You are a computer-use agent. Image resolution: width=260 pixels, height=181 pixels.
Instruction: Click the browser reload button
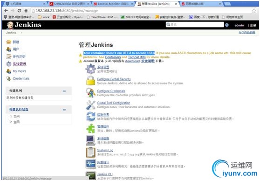(19, 11)
